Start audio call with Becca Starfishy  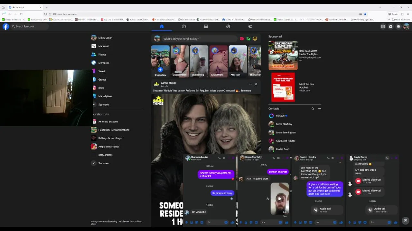tap(274, 158)
